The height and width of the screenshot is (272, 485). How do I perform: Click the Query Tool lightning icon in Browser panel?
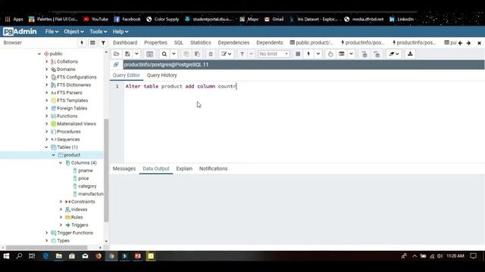[x=82, y=43]
